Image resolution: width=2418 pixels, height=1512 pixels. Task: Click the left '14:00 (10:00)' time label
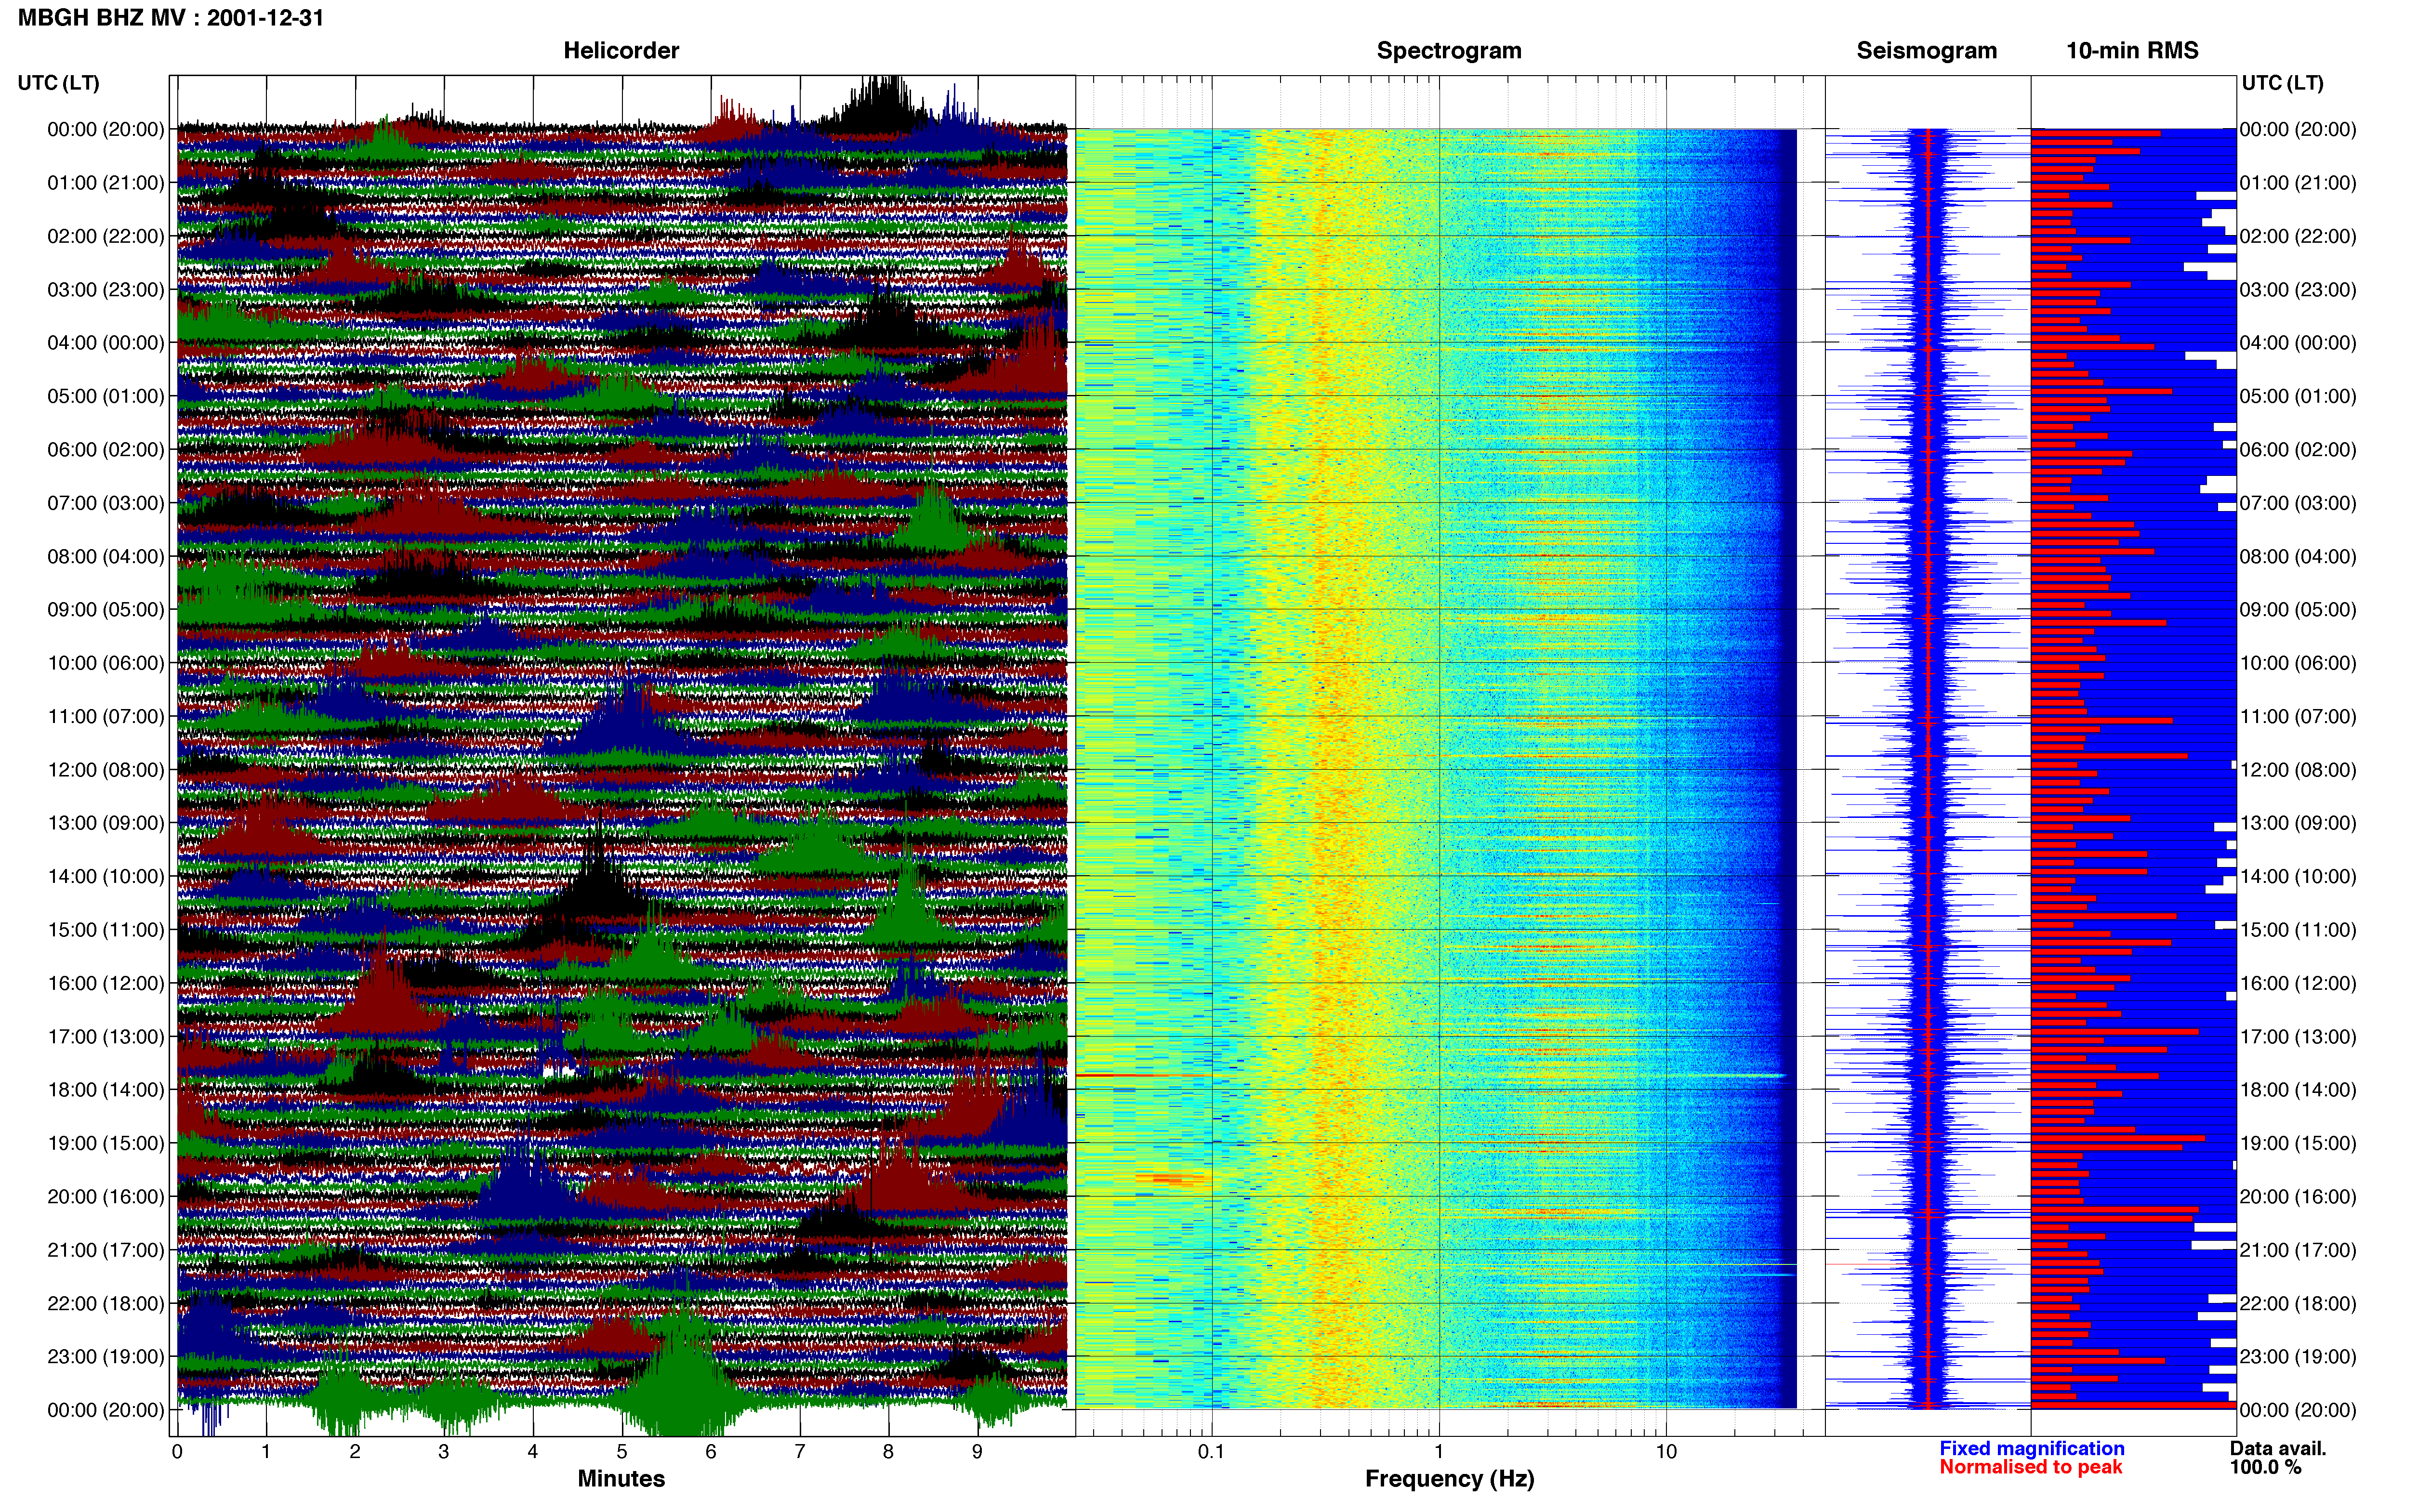pos(106,876)
